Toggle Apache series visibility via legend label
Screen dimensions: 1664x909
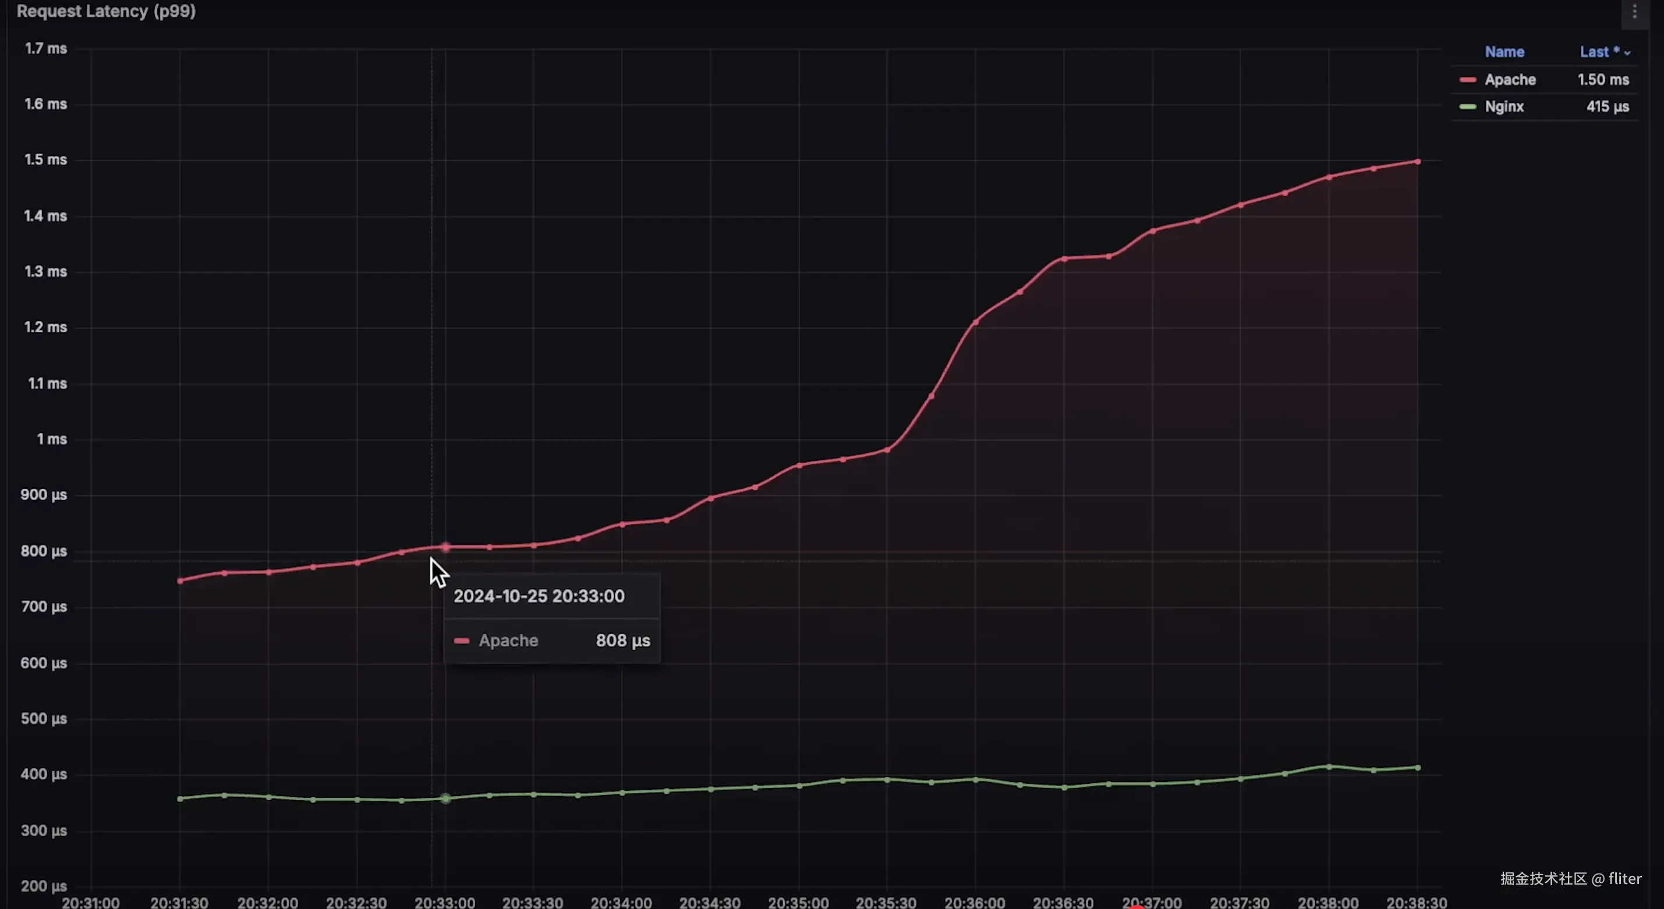click(x=1510, y=80)
